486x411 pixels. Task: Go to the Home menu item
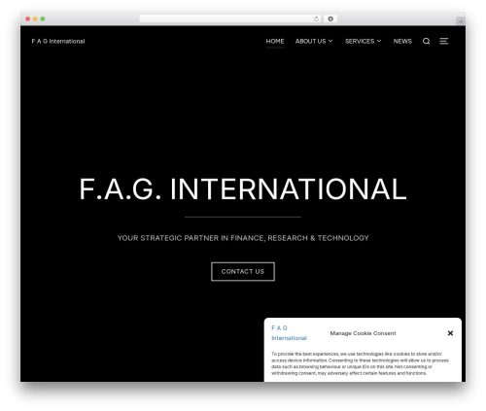point(275,41)
